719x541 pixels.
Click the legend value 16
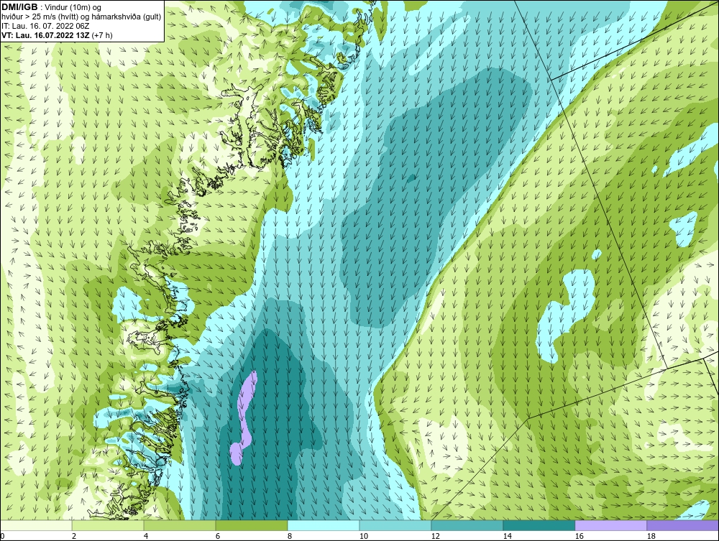pos(579,536)
